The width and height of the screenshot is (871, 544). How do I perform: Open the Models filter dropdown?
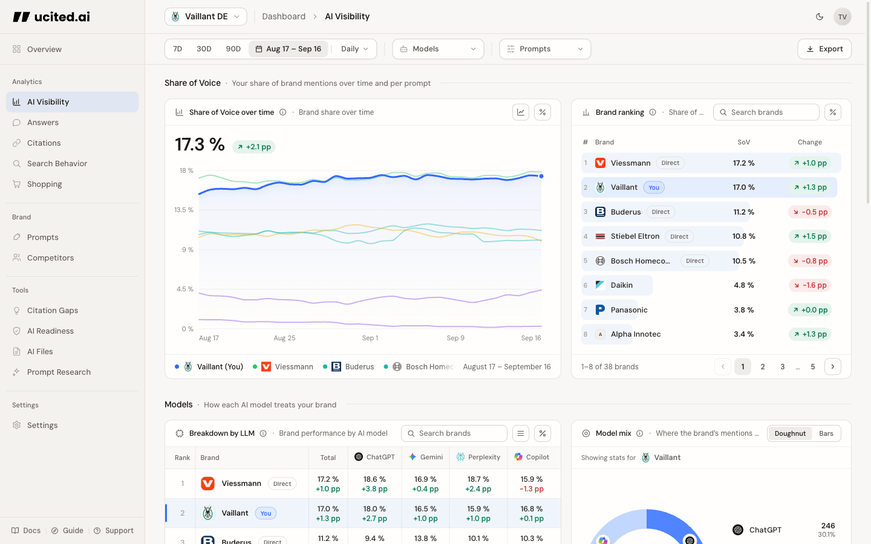[x=438, y=49]
